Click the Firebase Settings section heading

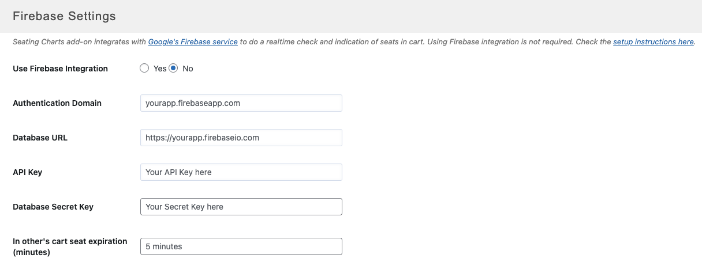point(64,16)
